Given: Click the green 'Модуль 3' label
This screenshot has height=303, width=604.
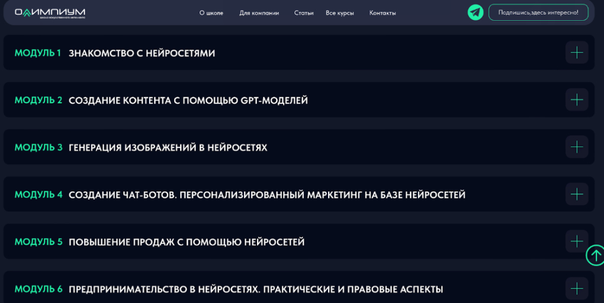Looking at the screenshot, I should tap(38, 148).
